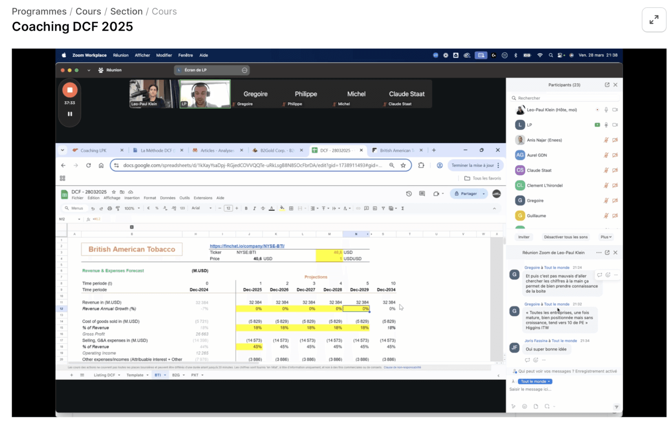Click the print icon in Sheets toolbar
This screenshot has width=670, height=426.
[x=110, y=208]
